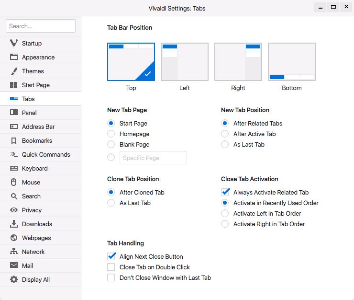
Task: Open the Mail envelope icon
Action: click(14, 265)
